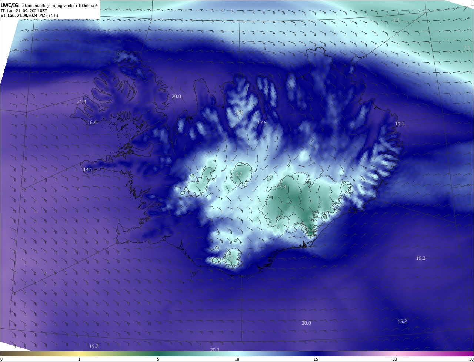474x362 pixels.
Task: Click the 19.2 value near the legend's left end
Action: 94,346
